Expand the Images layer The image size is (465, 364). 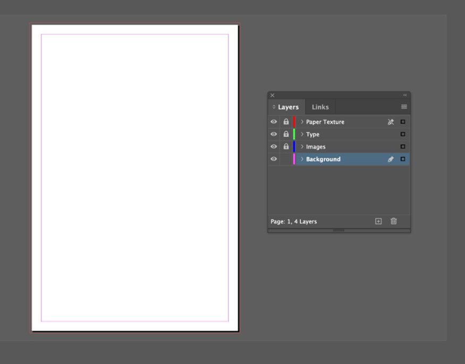302,147
